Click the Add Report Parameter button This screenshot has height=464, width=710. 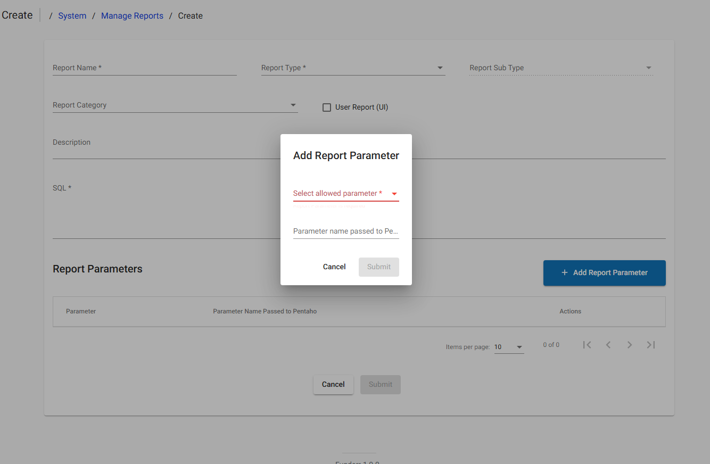[604, 272]
